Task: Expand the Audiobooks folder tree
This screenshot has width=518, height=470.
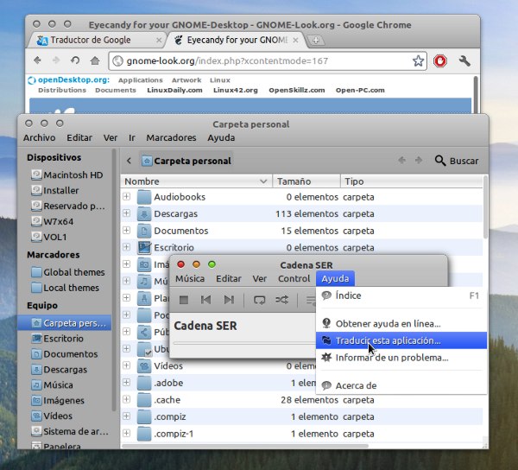Action: point(126,197)
